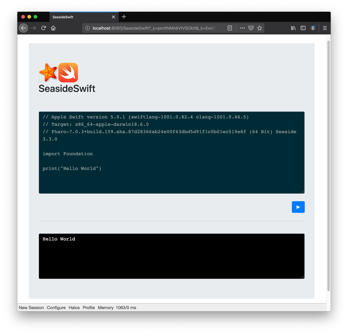Click the Seaside starfish logo
The height and width of the screenshot is (334, 348).
pos(48,72)
